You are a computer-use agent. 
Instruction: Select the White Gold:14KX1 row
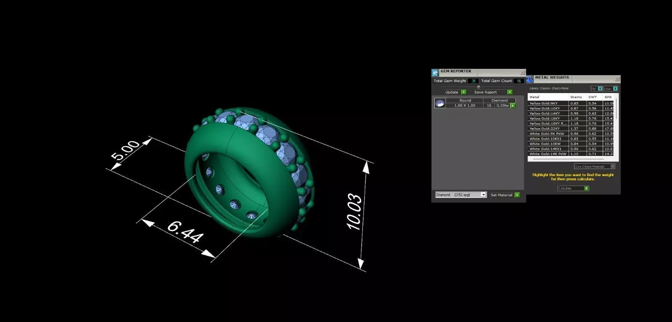coord(571,148)
